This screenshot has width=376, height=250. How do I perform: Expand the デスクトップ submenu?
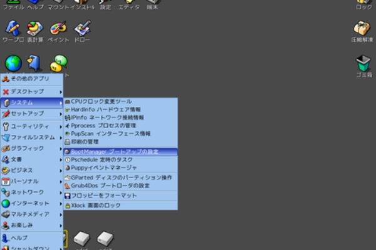coord(32,92)
